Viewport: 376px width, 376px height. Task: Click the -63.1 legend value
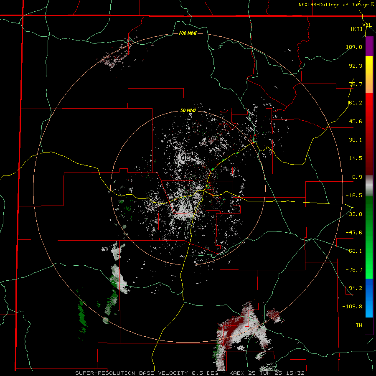354,251
